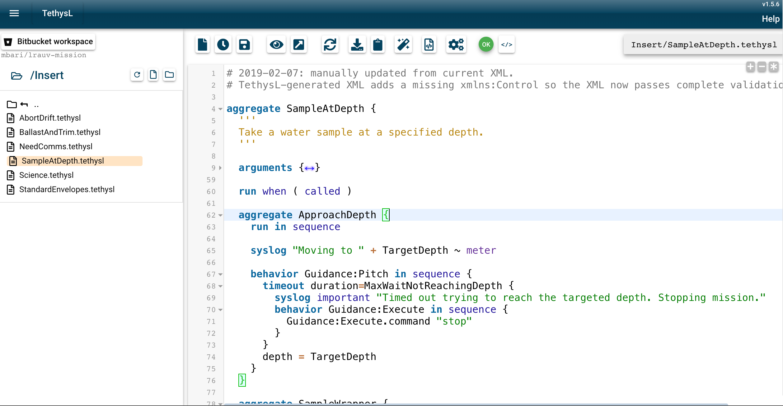The image size is (783, 406).
Task: Open the settings gears icon
Action: tap(456, 45)
